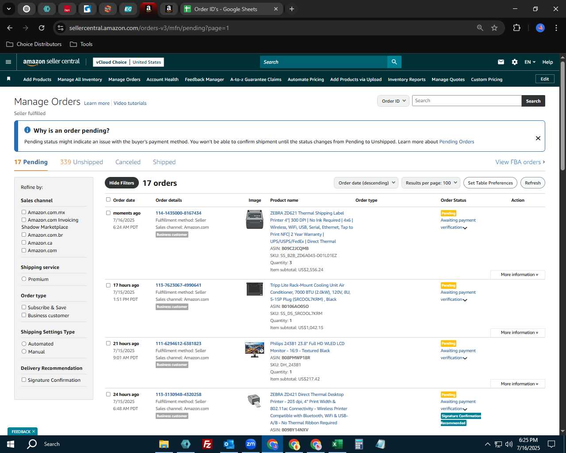Click the magnifier search button in header
This screenshot has height=453, width=566.
pyautogui.click(x=394, y=62)
